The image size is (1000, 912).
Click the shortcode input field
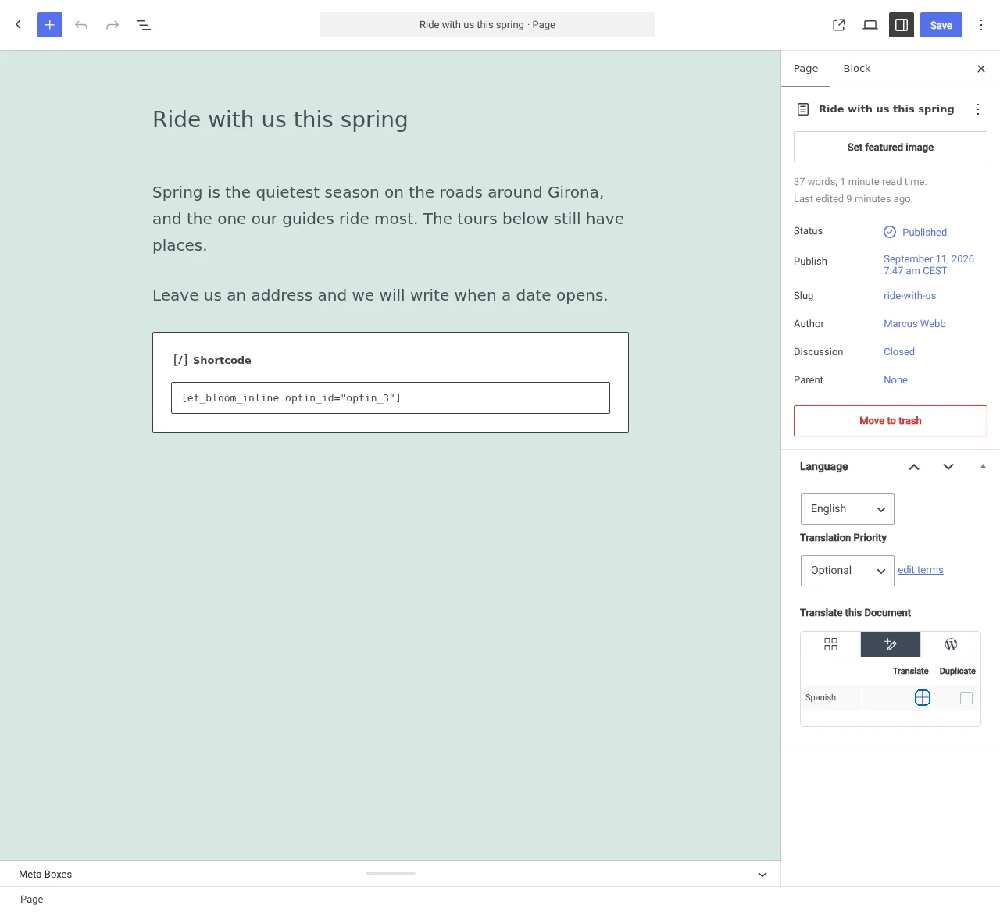click(x=391, y=398)
